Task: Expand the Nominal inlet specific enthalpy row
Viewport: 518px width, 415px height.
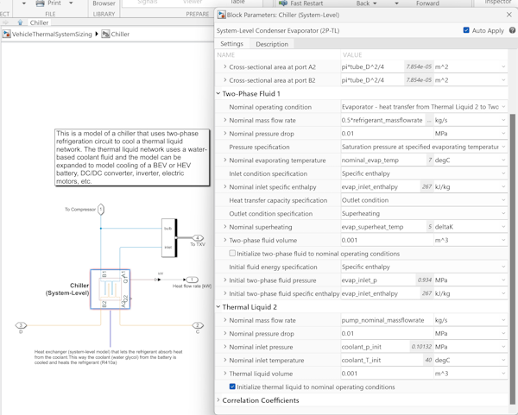Action: point(225,186)
